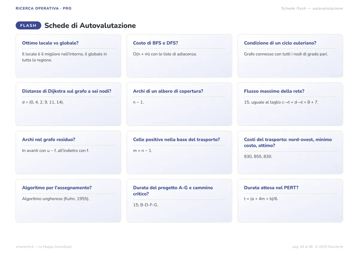
Task: Open the 'Flusso massimo della rete?' card
Action: coord(290,104)
